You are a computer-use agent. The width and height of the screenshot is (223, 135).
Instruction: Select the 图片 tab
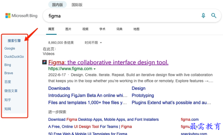click(68, 29)
